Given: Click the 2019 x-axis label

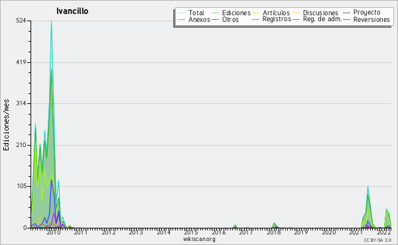Looking at the screenshot, I should coord(301,232).
